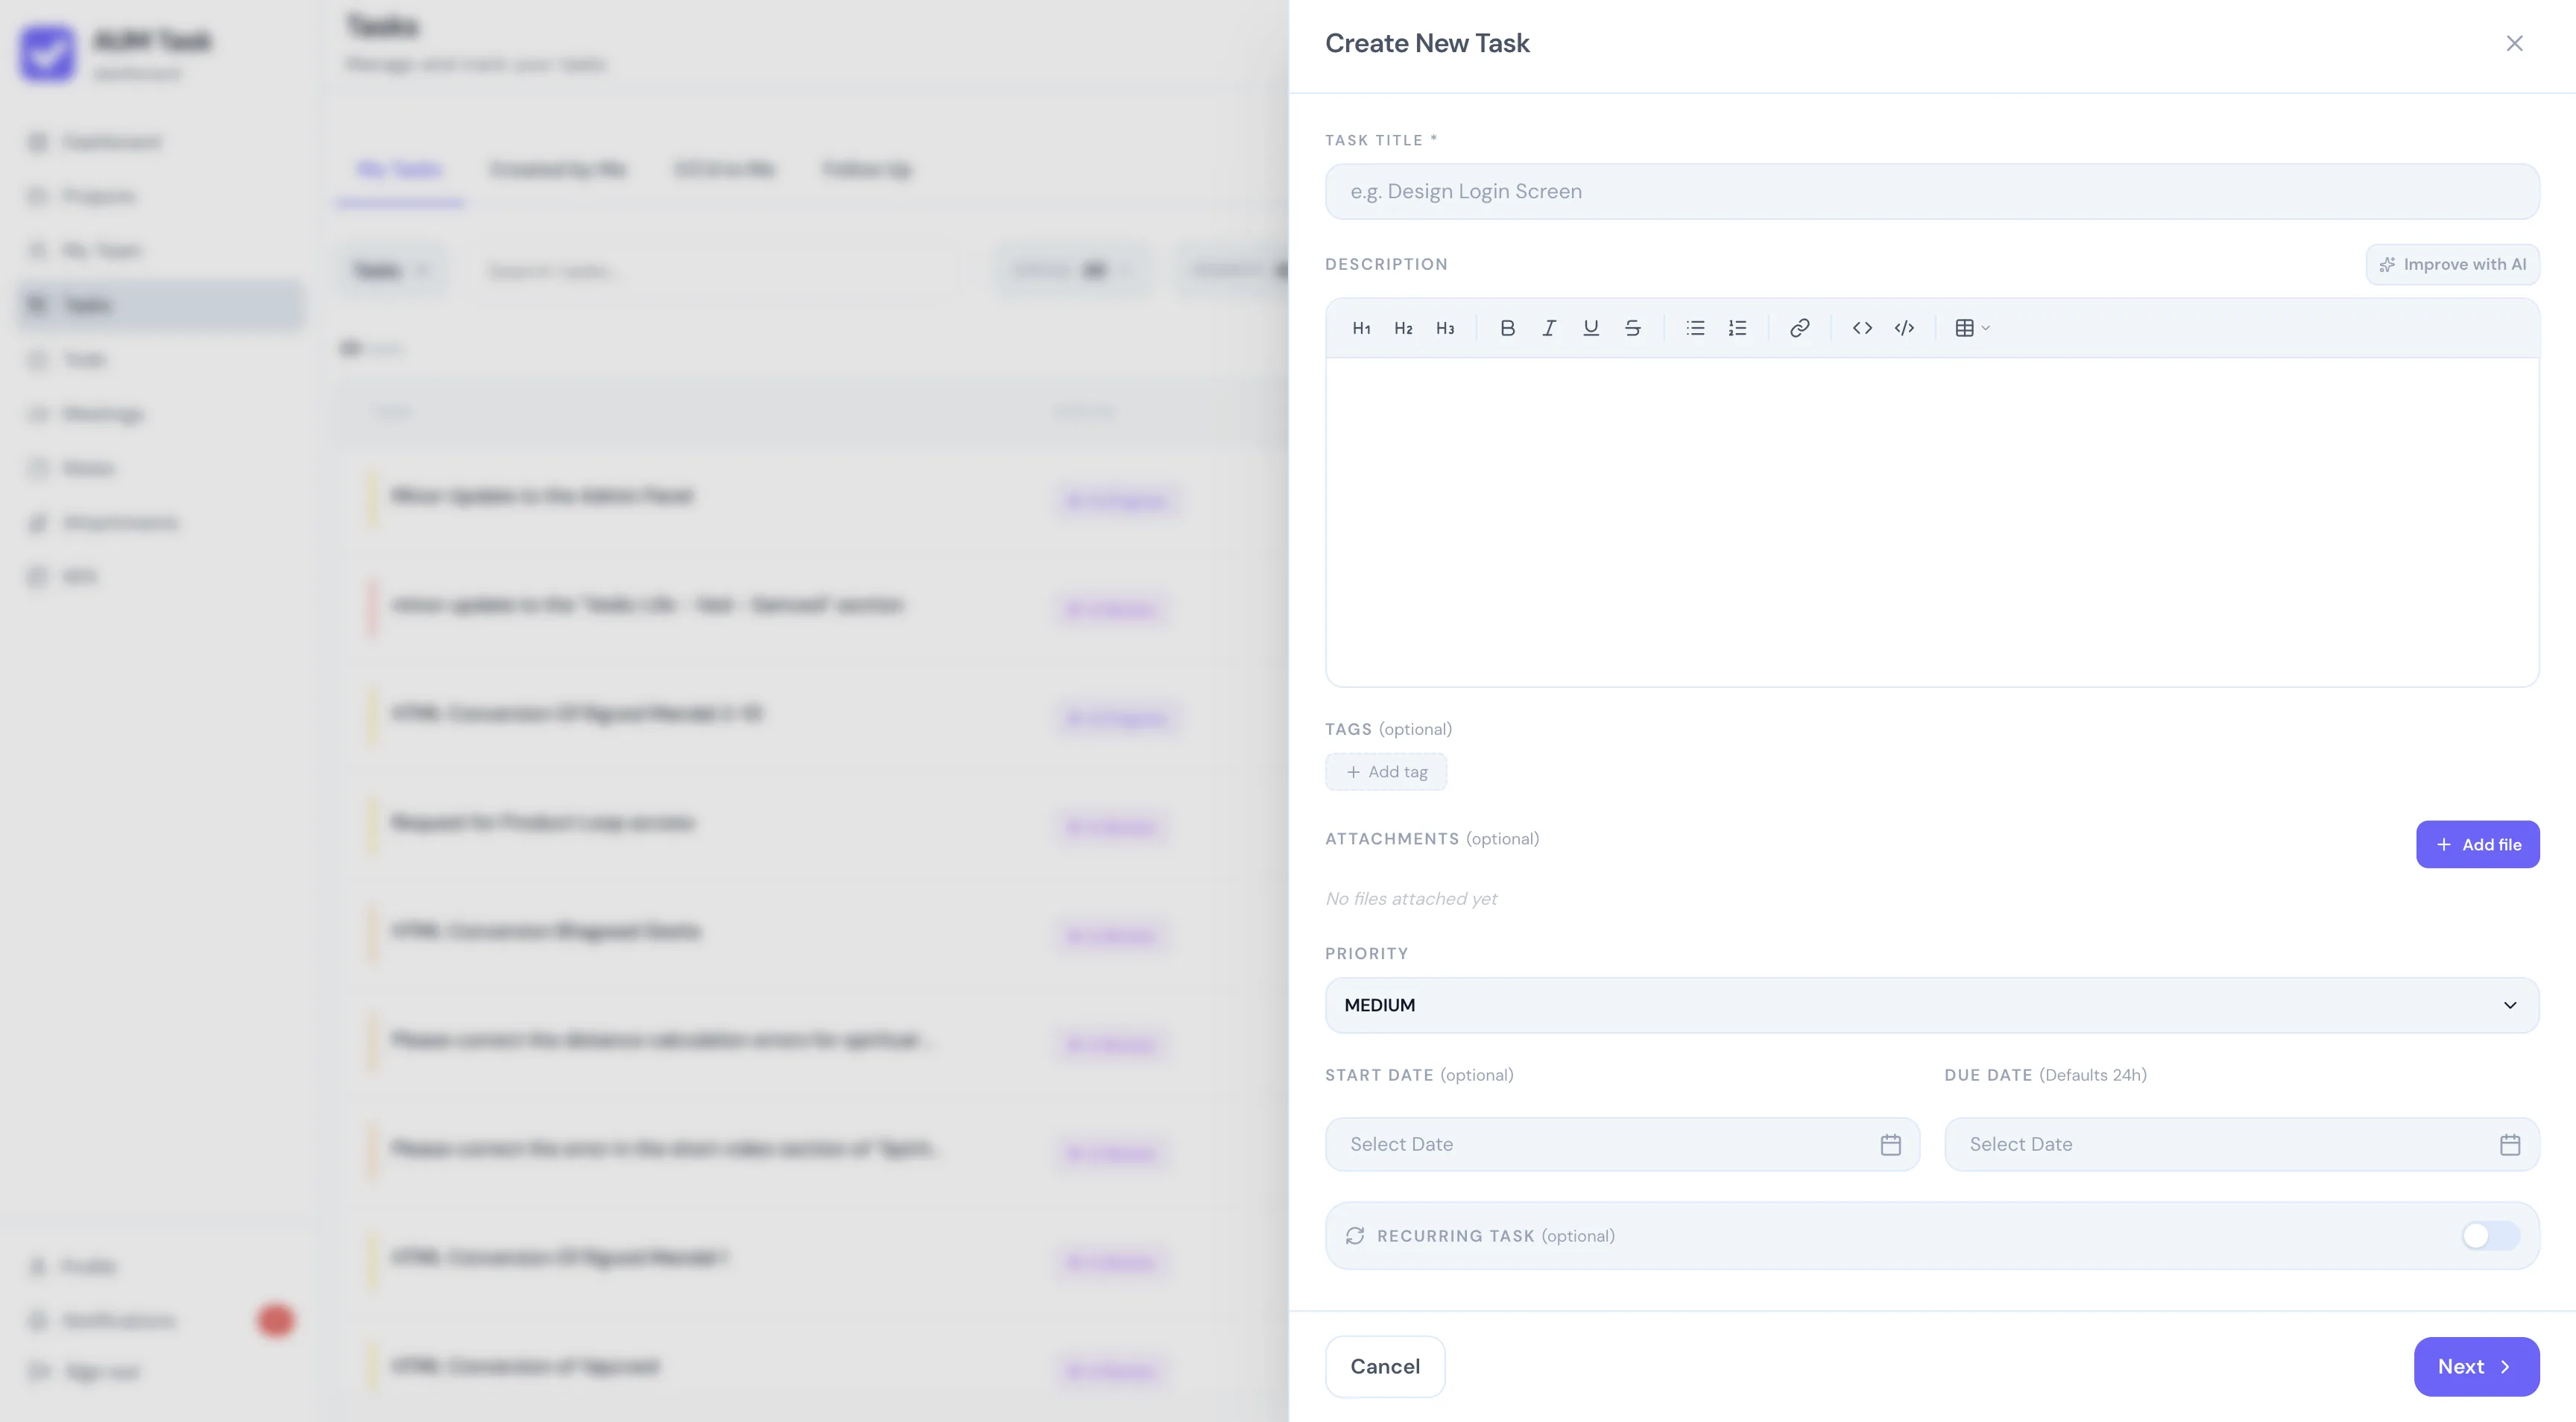Click the Cancel button
This screenshot has width=2576, height=1422.
[1385, 1367]
